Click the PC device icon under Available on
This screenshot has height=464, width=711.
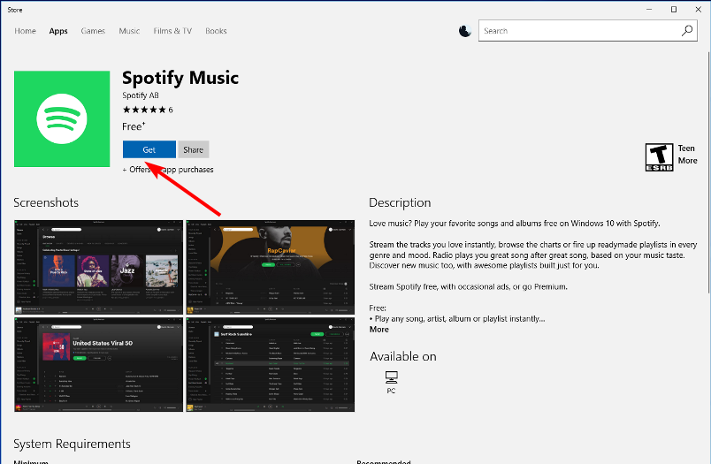click(392, 377)
